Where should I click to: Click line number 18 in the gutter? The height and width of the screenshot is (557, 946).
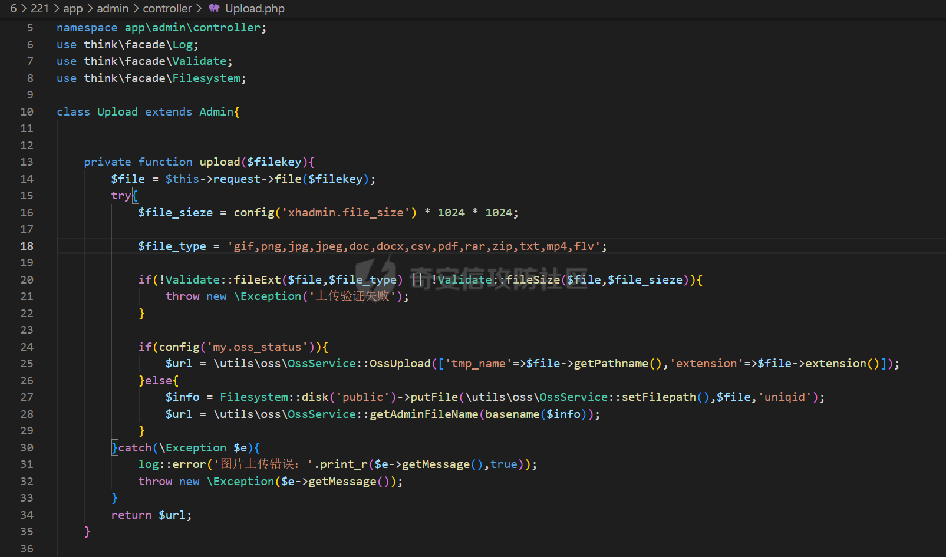click(27, 246)
